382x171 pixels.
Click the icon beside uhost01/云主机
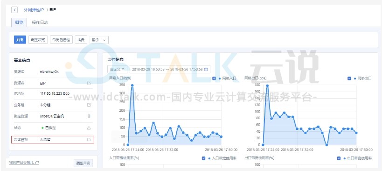point(89,116)
